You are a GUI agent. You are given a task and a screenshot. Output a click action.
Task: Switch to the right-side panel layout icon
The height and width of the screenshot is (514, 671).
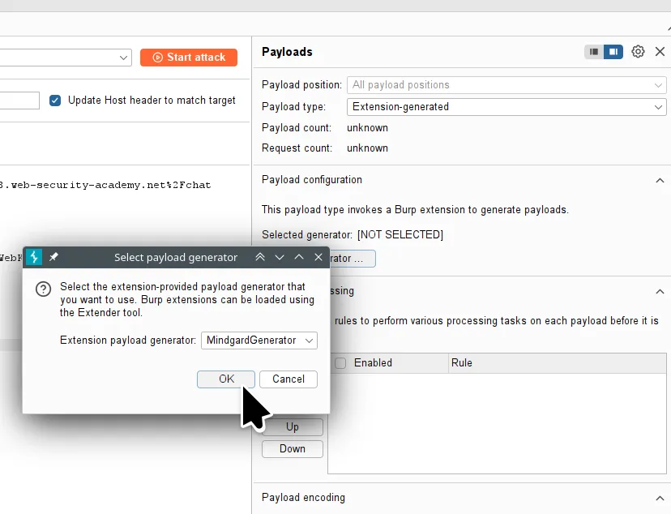[613, 52]
